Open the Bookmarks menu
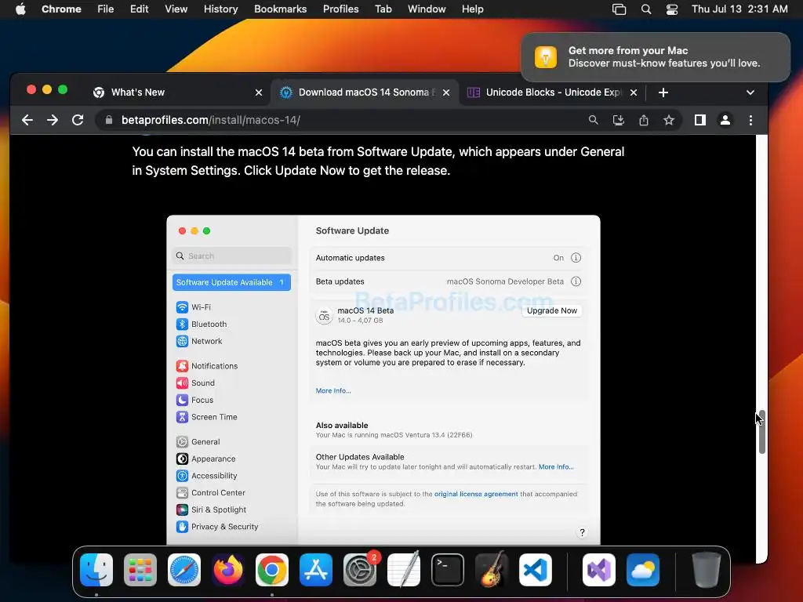This screenshot has width=803, height=602. tap(280, 9)
